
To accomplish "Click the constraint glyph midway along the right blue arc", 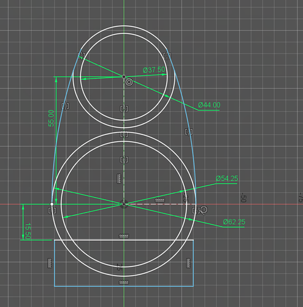I will pos(188,132).
